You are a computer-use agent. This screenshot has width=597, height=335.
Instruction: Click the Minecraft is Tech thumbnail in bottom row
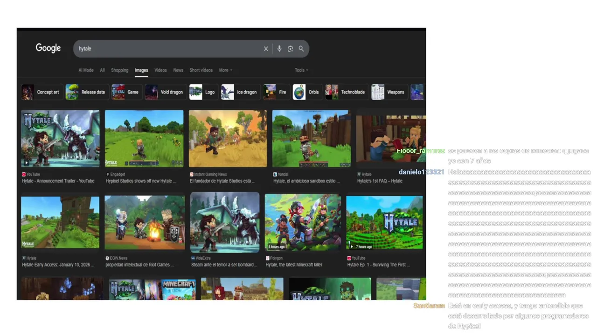pos(152,289)
